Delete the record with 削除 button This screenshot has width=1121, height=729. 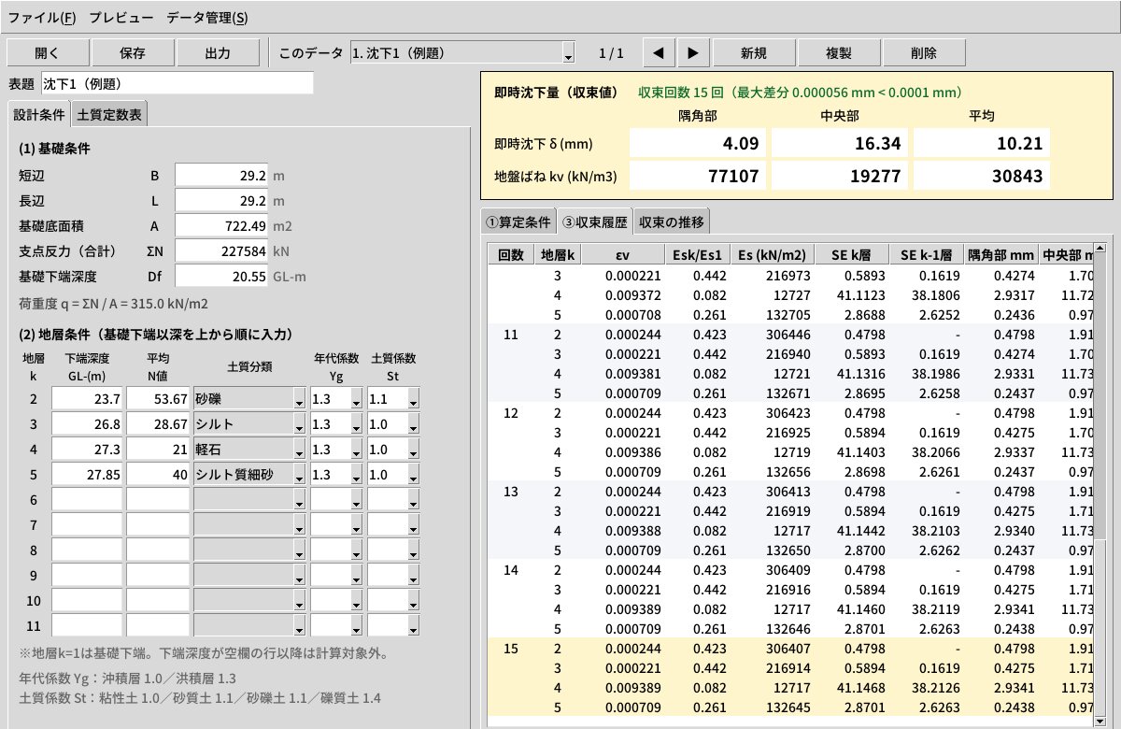click(x=924, y=53)
